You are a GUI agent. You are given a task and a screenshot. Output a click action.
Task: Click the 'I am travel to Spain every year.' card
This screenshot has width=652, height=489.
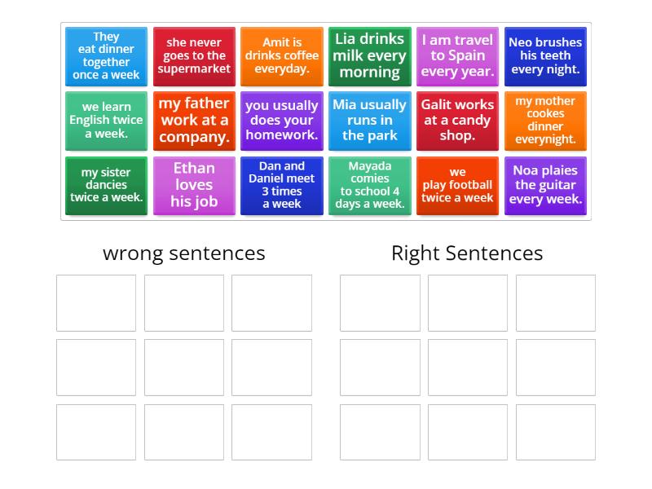(x=457, y=56)
